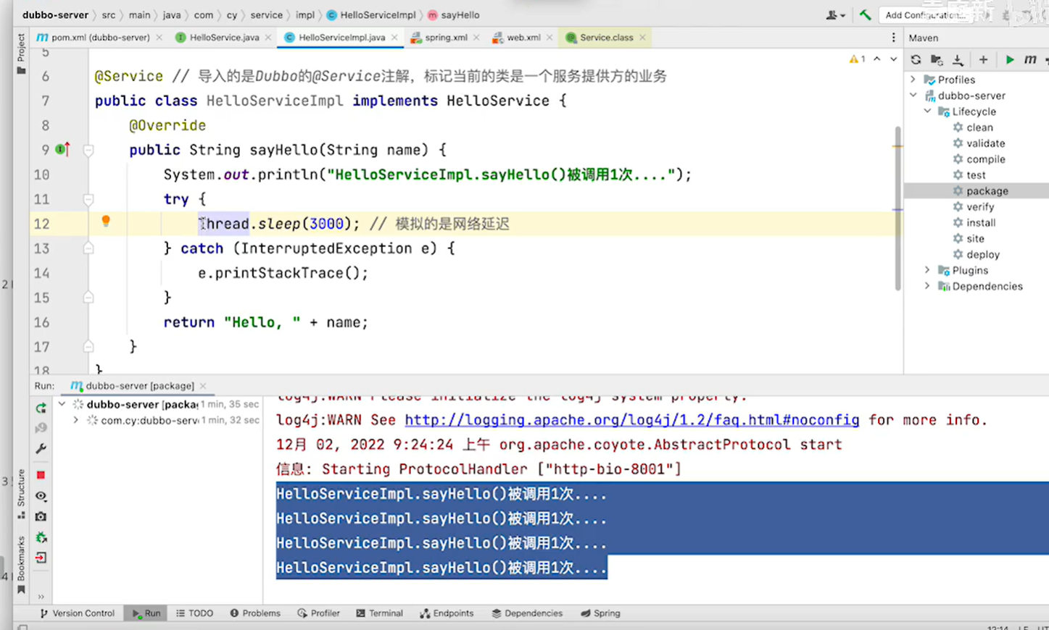The height and width of the screenshot is (630, 1049).
Task: Expand the Plugins node
Action: click(x=928, y=270)
